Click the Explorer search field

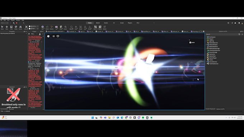pyautogui.click(x=222, y=34)
